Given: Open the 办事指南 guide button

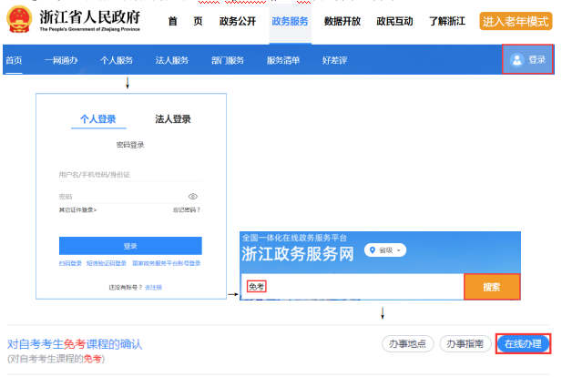Looking at the screenshot, I should (x=465, y=343).
